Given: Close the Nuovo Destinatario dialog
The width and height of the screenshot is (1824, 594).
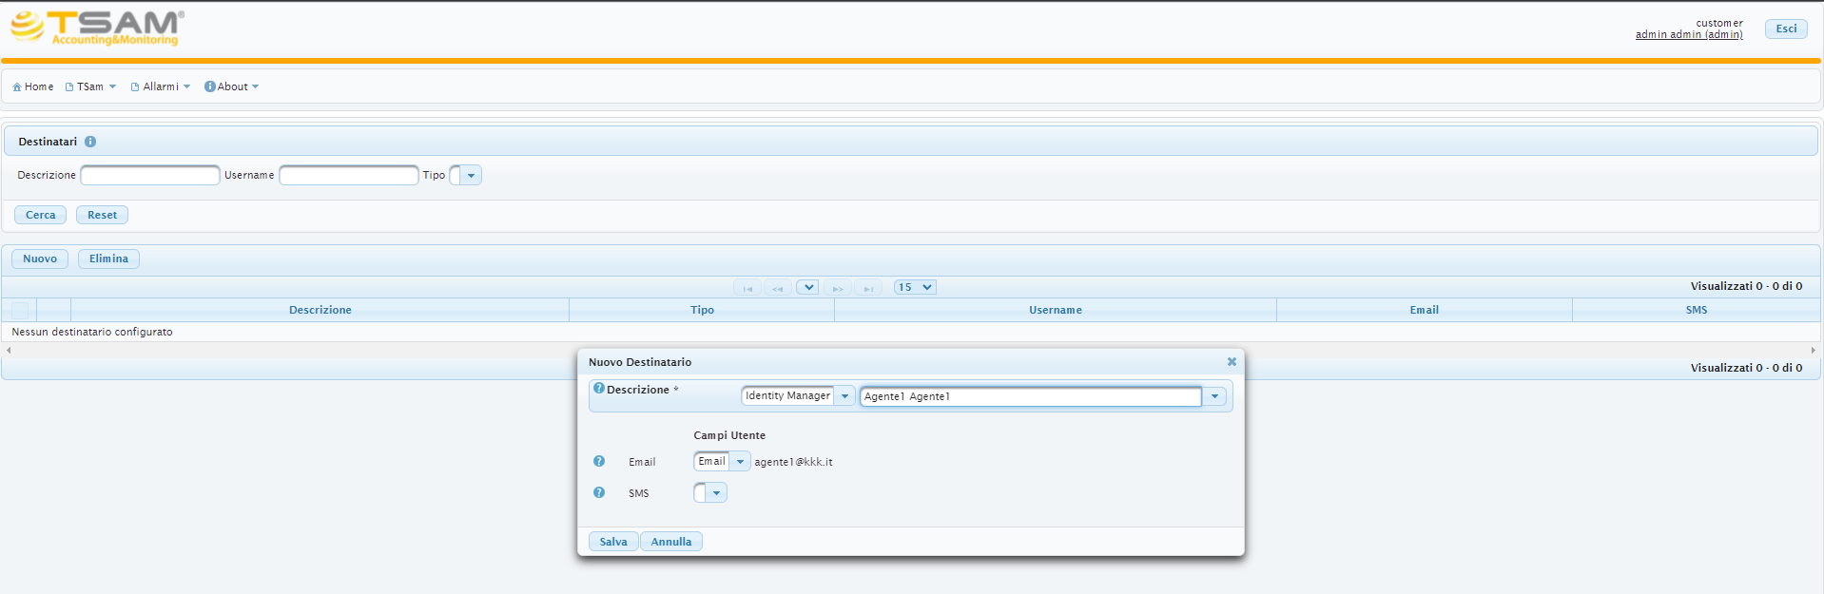Looking at the screenshot, I should 1232,362.
